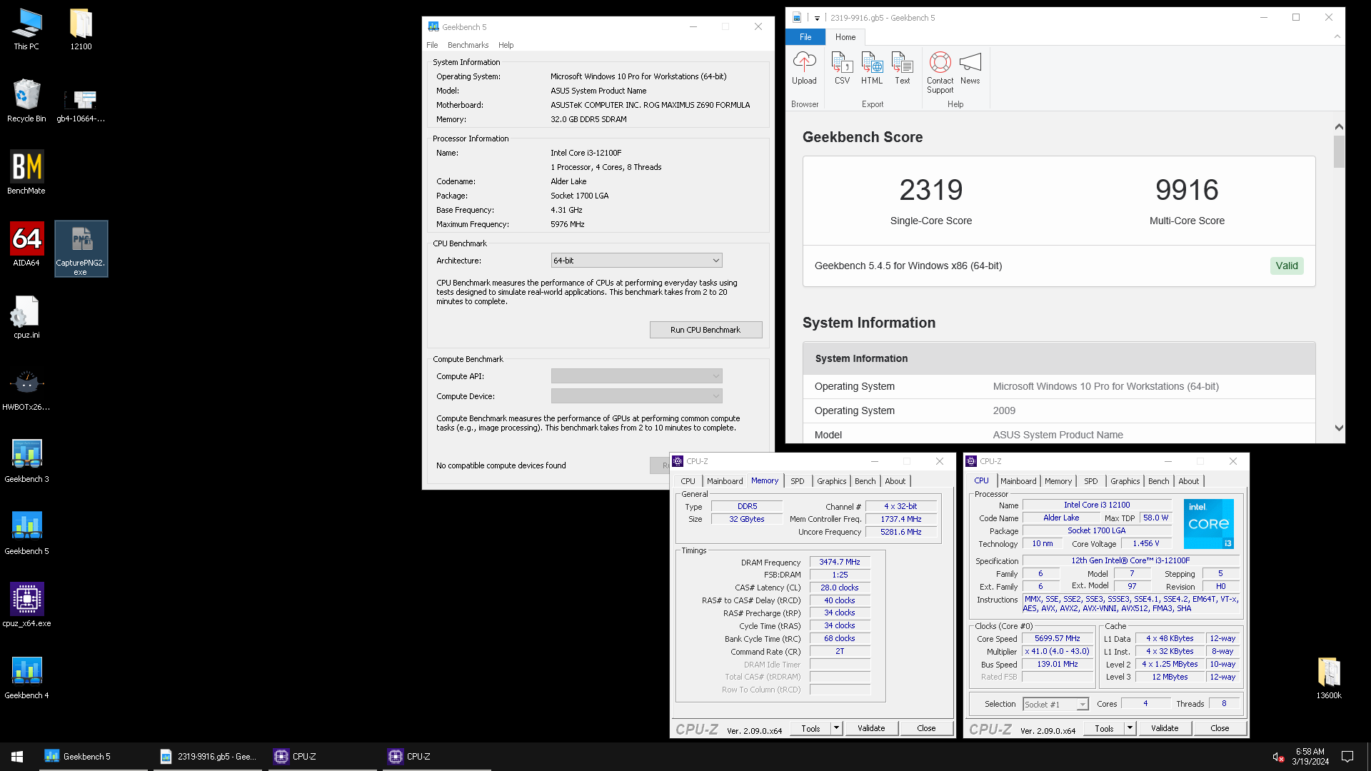The height and width of the screenshot is (771, 1371).
Task: Click Validate in left CPU-Z window
Action: pyautogui.click(x=871, y=728)
